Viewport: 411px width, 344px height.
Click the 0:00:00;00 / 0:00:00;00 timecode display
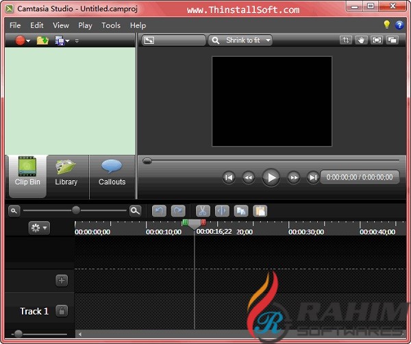click(x=360, y=177)
